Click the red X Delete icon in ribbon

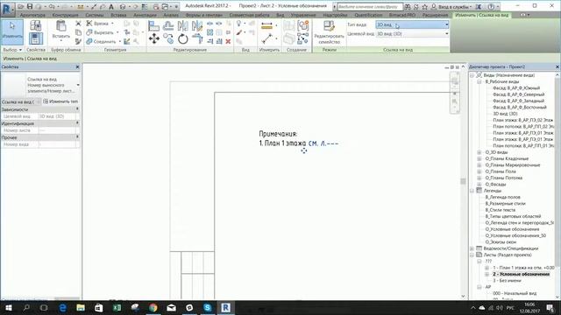[228, 41]
